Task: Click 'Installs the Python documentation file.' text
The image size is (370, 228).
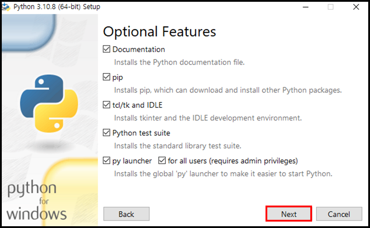Action: [179, 62]
